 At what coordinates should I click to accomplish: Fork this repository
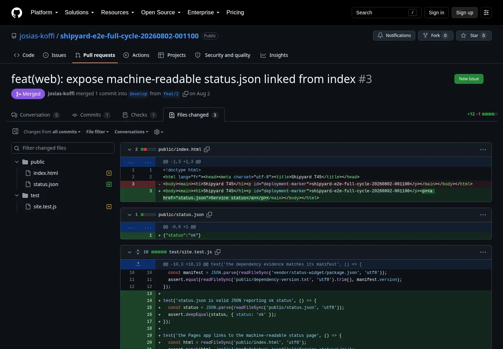coord(436,36)
